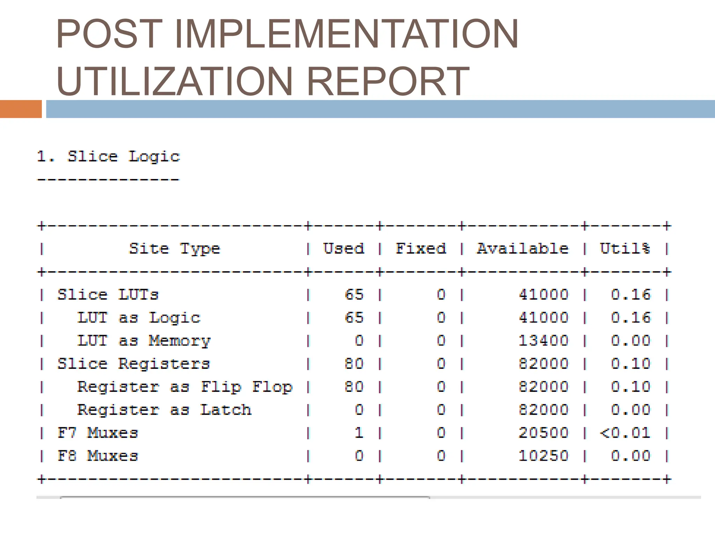Screen dimensions: 715x536
Task: Click Available value 13400 for LUT as Memory
Action: (x=544, y=341)
